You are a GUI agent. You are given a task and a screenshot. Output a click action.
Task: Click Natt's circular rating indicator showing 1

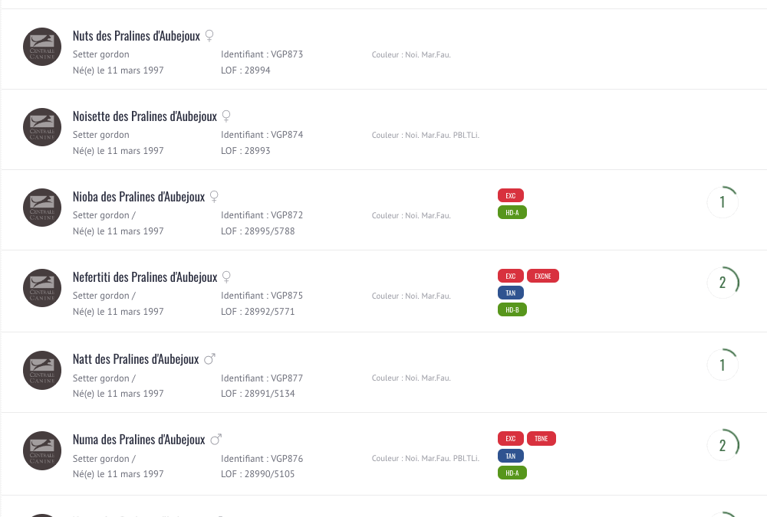(723, 365)
